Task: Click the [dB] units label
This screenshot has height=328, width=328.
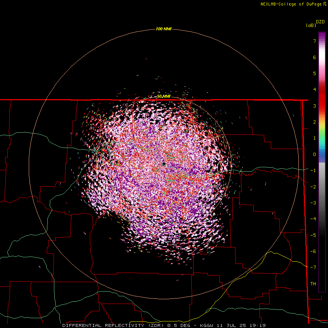Action: 311,26
